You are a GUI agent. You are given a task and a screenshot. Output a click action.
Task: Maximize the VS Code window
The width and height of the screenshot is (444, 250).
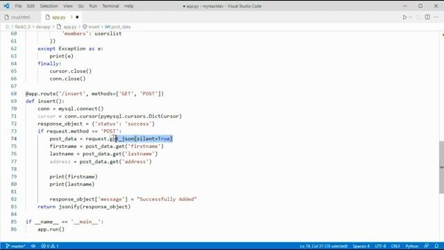tap(420, 6)
